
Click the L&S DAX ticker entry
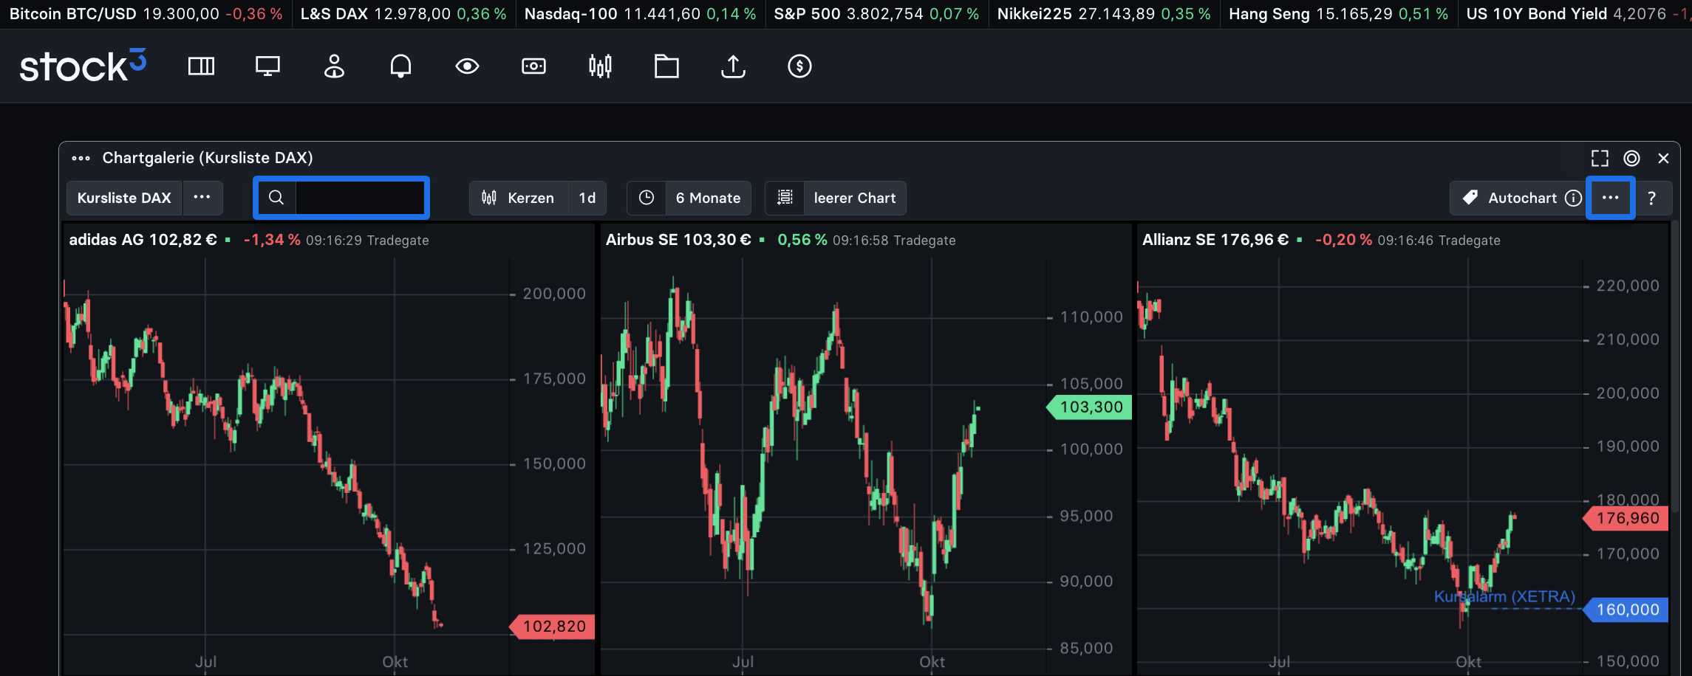point(403,14)
